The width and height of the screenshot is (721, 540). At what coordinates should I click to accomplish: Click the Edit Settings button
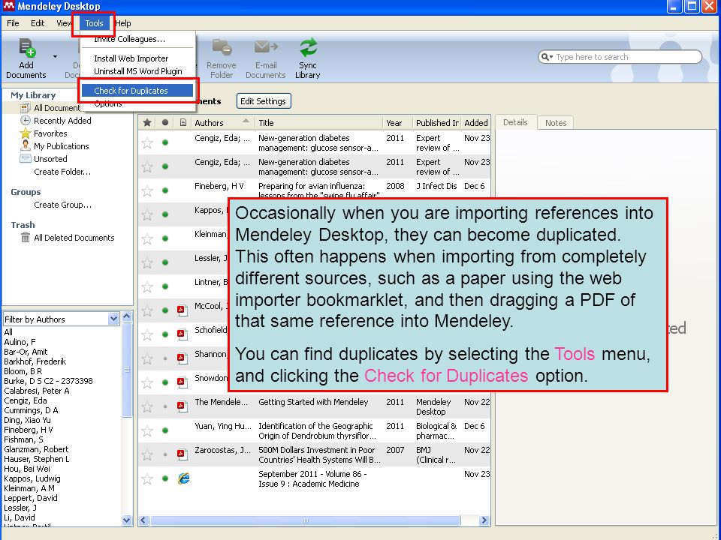click(264, 101)
